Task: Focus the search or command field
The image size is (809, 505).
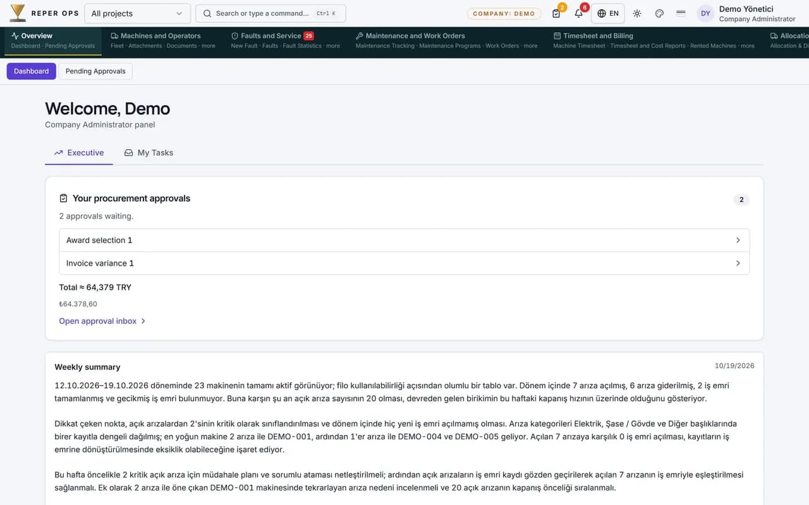Action: 271,13
